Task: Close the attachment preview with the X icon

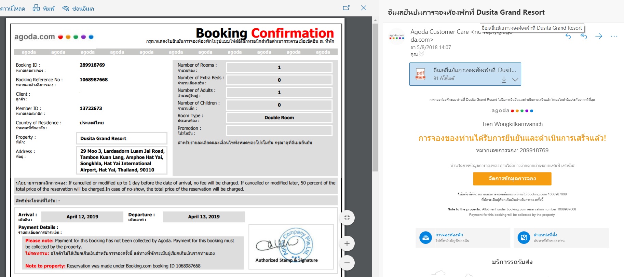Action: [364, 8]
